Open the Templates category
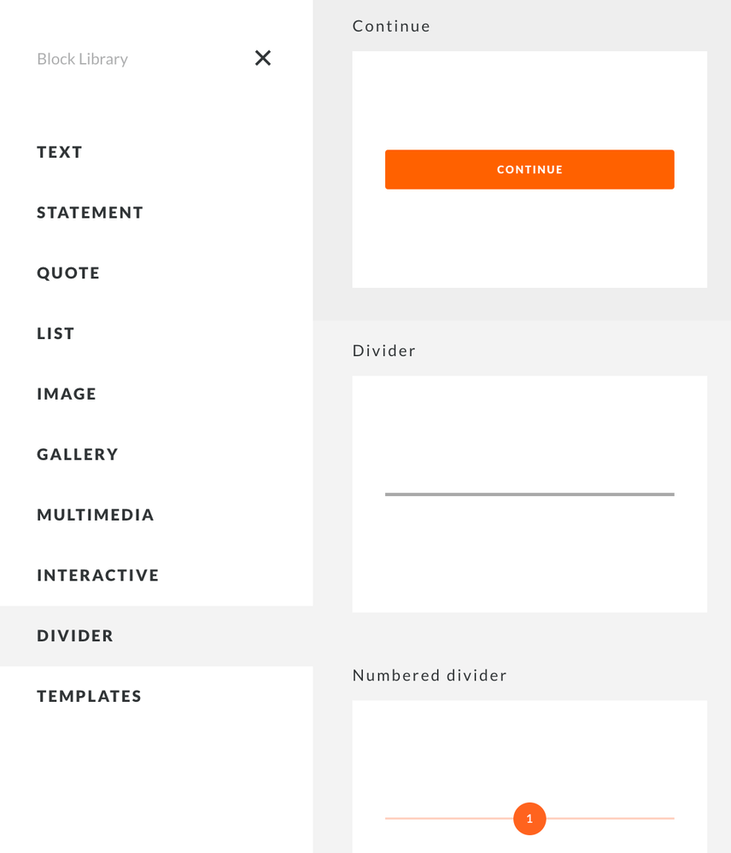 (x=89, y=696)
